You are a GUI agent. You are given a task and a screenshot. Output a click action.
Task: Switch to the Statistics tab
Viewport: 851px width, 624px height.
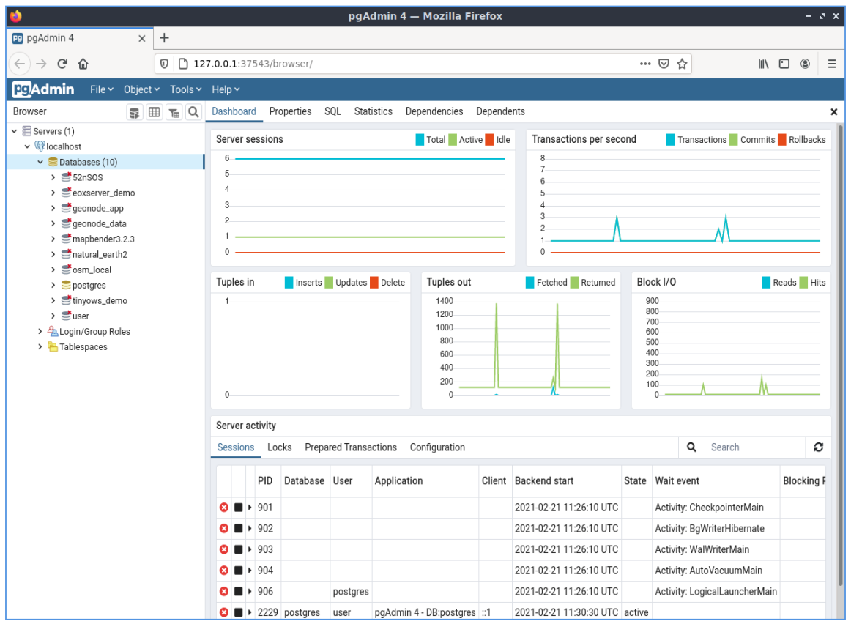click(x=374, y=111)
